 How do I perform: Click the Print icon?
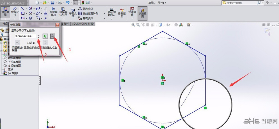[60, 3]
